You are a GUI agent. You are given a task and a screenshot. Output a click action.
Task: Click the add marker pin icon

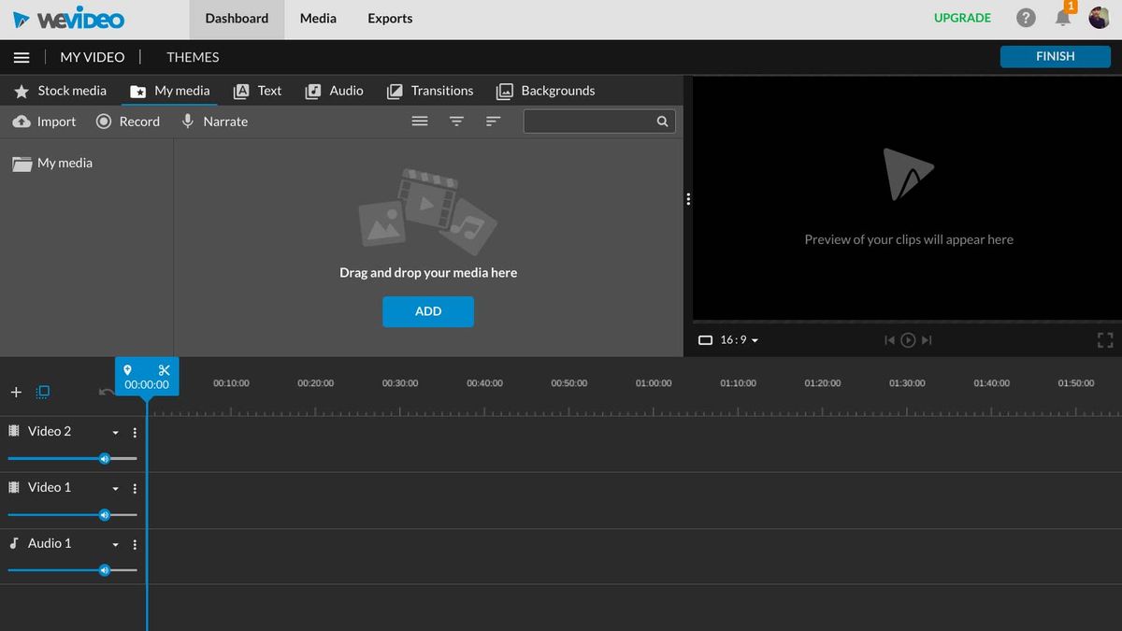[128, 370]
